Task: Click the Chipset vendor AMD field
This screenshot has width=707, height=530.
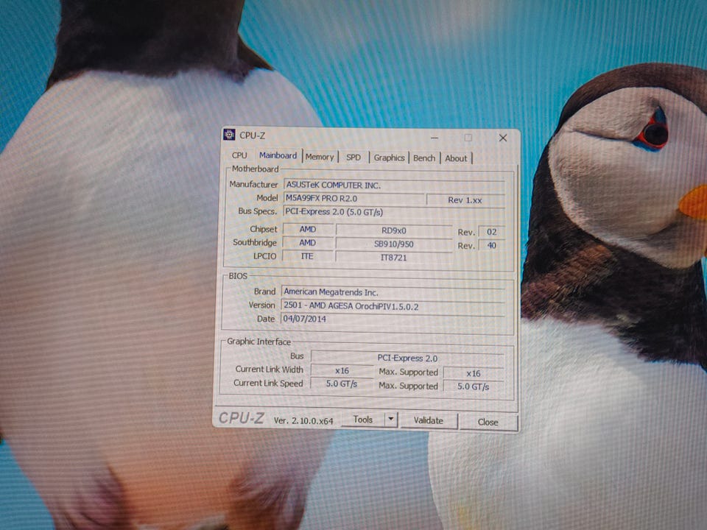Action: click(x=308, y=229)
